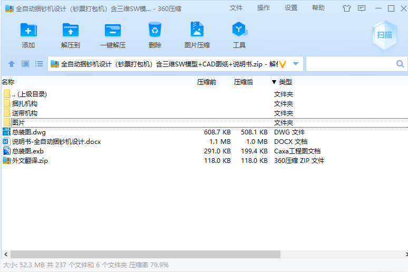Click inside the search input box
Screen dimensions: 408x272
point(351,64)
